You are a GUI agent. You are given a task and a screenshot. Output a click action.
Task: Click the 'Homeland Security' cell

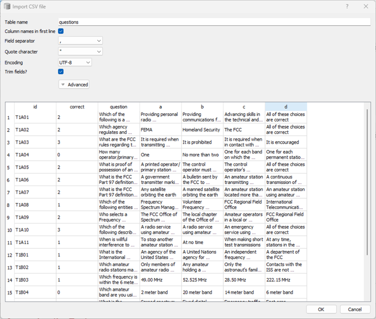click(202, 130)
